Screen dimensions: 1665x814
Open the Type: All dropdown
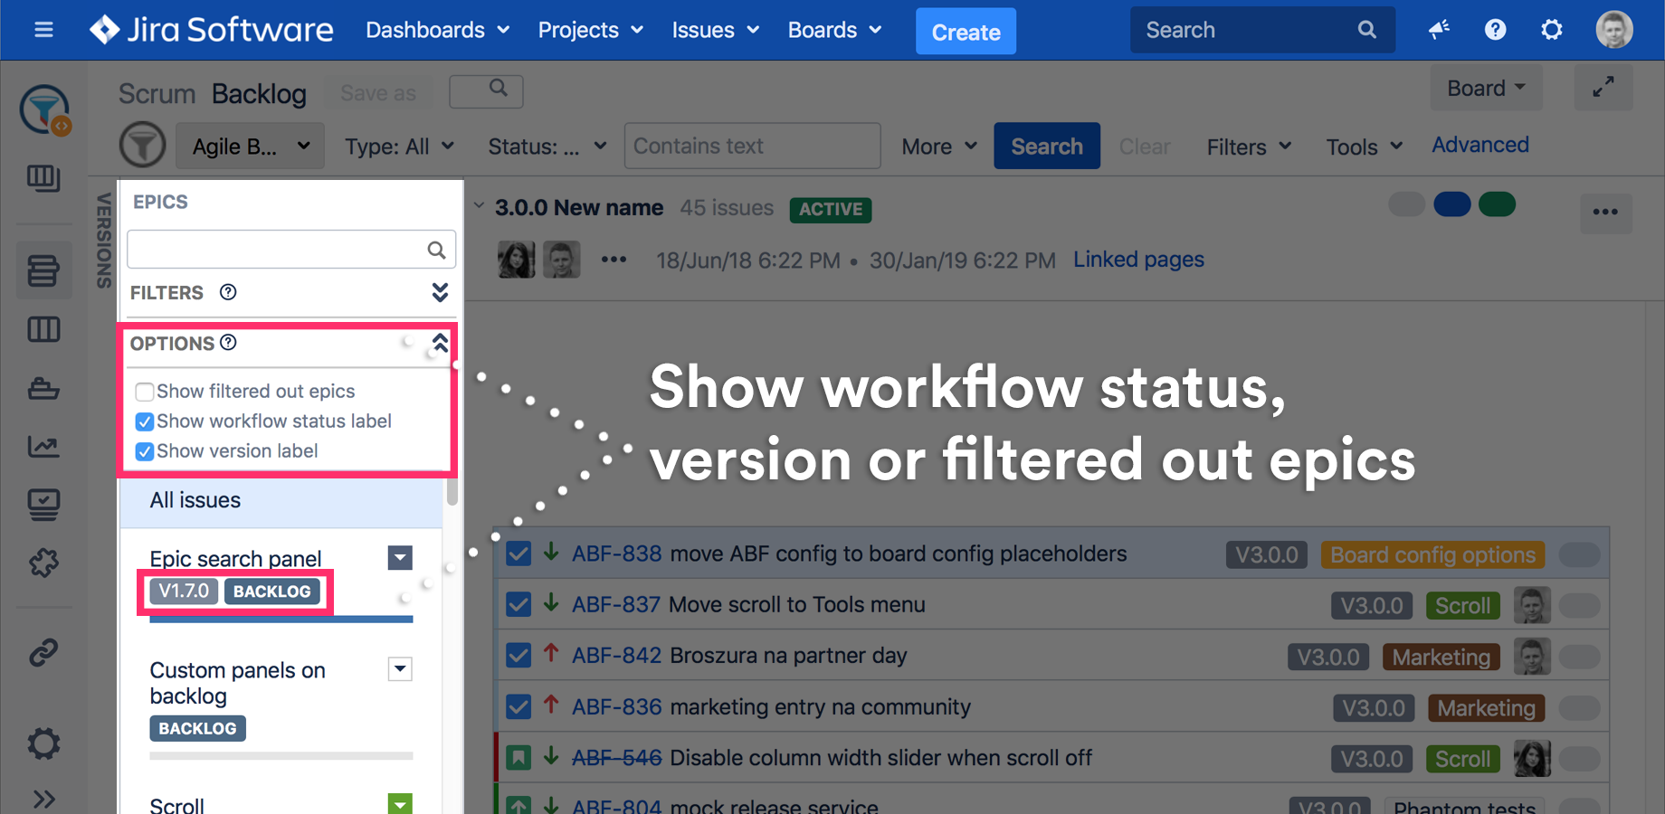pos(399,147)
